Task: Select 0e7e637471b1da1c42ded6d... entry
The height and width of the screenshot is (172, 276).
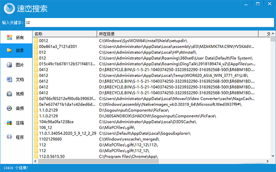Action: [x=67, y=104]
